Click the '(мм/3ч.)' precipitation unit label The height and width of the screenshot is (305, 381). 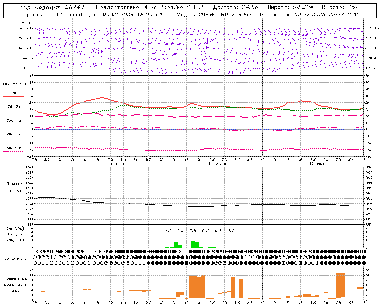point(15,228)
